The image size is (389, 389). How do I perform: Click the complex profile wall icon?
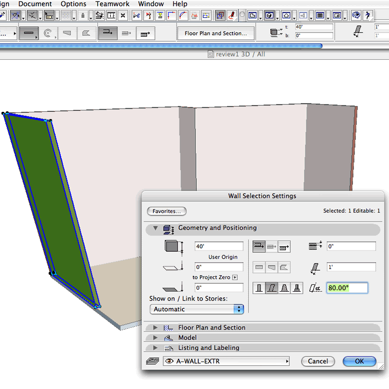[297, 288]
